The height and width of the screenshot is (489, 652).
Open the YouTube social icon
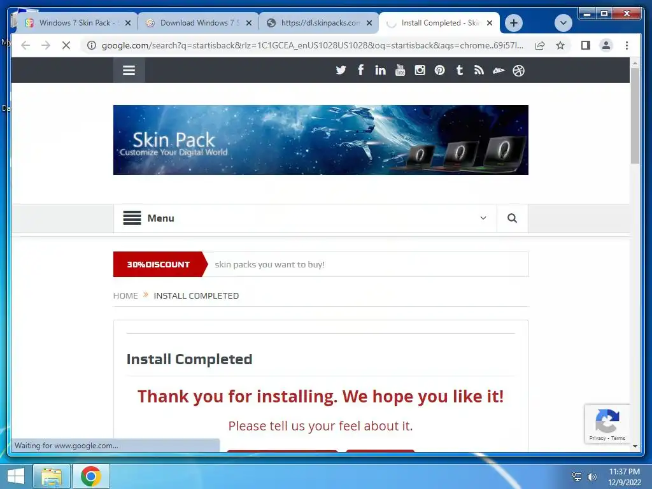400,70
